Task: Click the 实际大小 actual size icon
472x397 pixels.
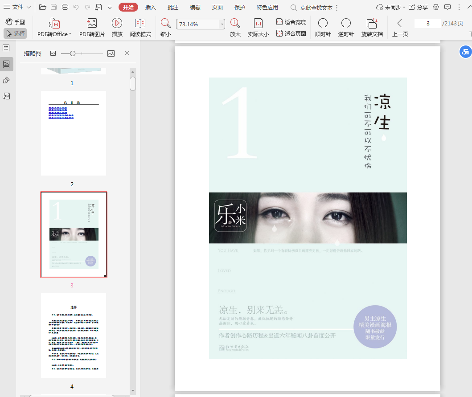Action: (258, 24)
